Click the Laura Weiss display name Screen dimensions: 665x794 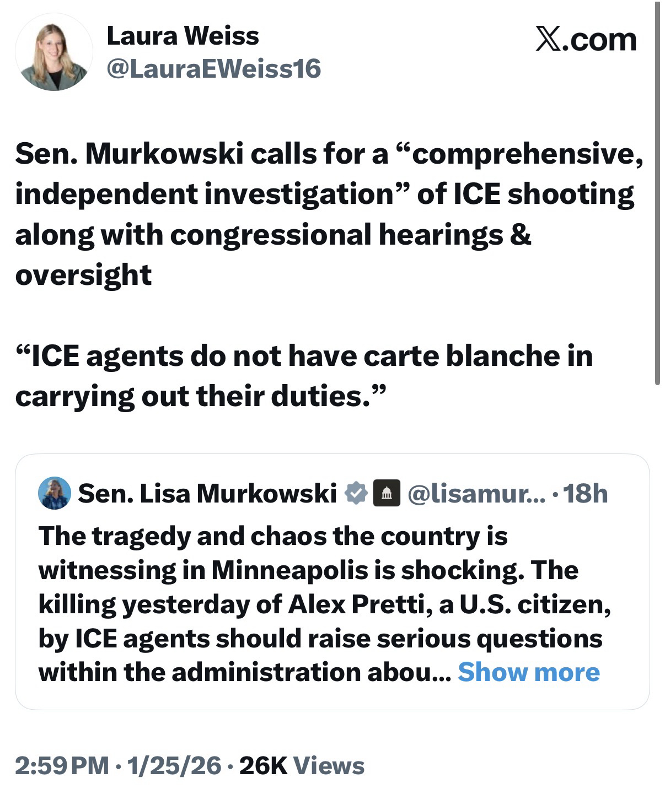[x=183, y=36]
